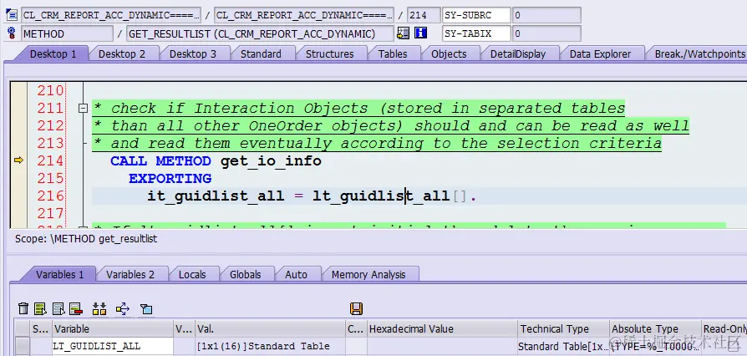Click line number 216 in the gutter

click(x=50, y=196)
